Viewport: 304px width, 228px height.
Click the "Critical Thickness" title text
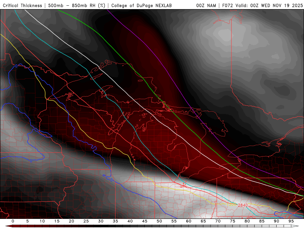point(22,6)
